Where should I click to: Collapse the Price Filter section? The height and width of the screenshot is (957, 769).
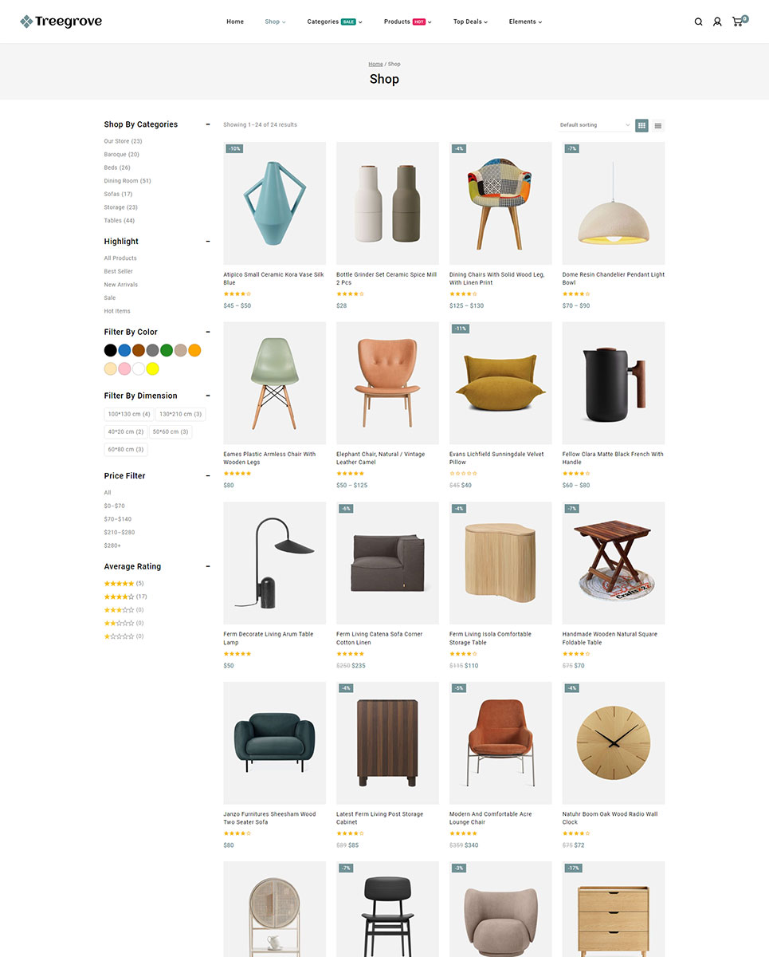(x=208, y=476)
